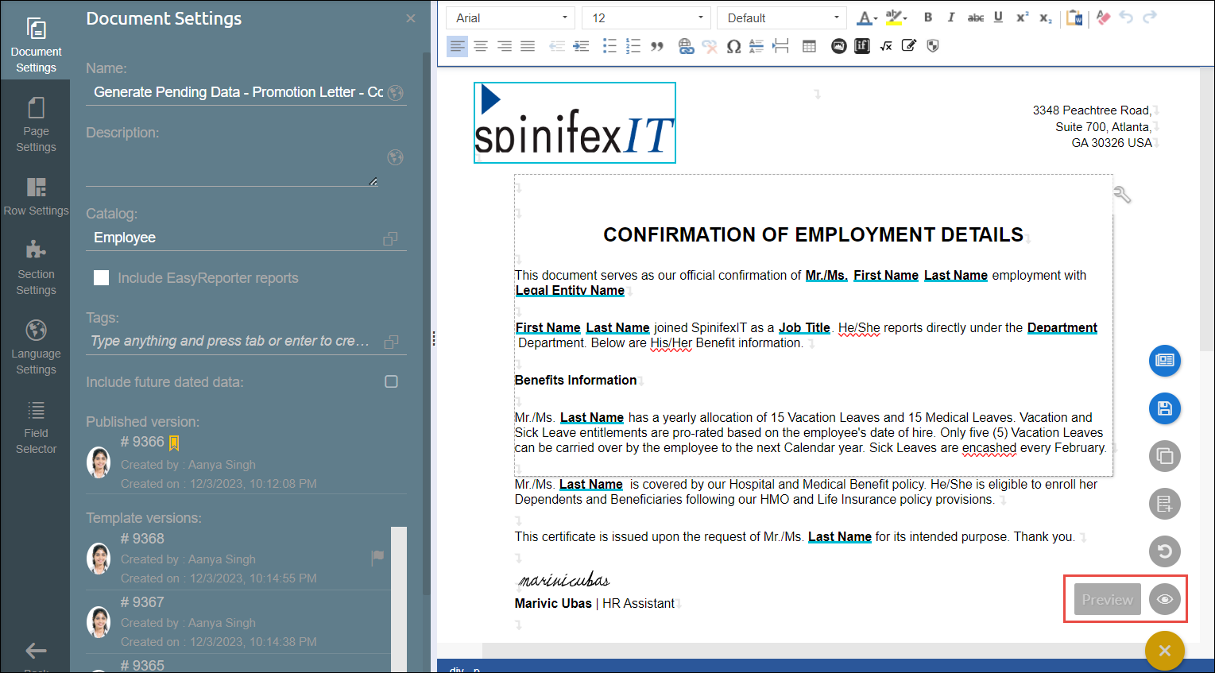Open the font size 12 dropdown
Screen dimensions: 1215x673
point(645,17)
